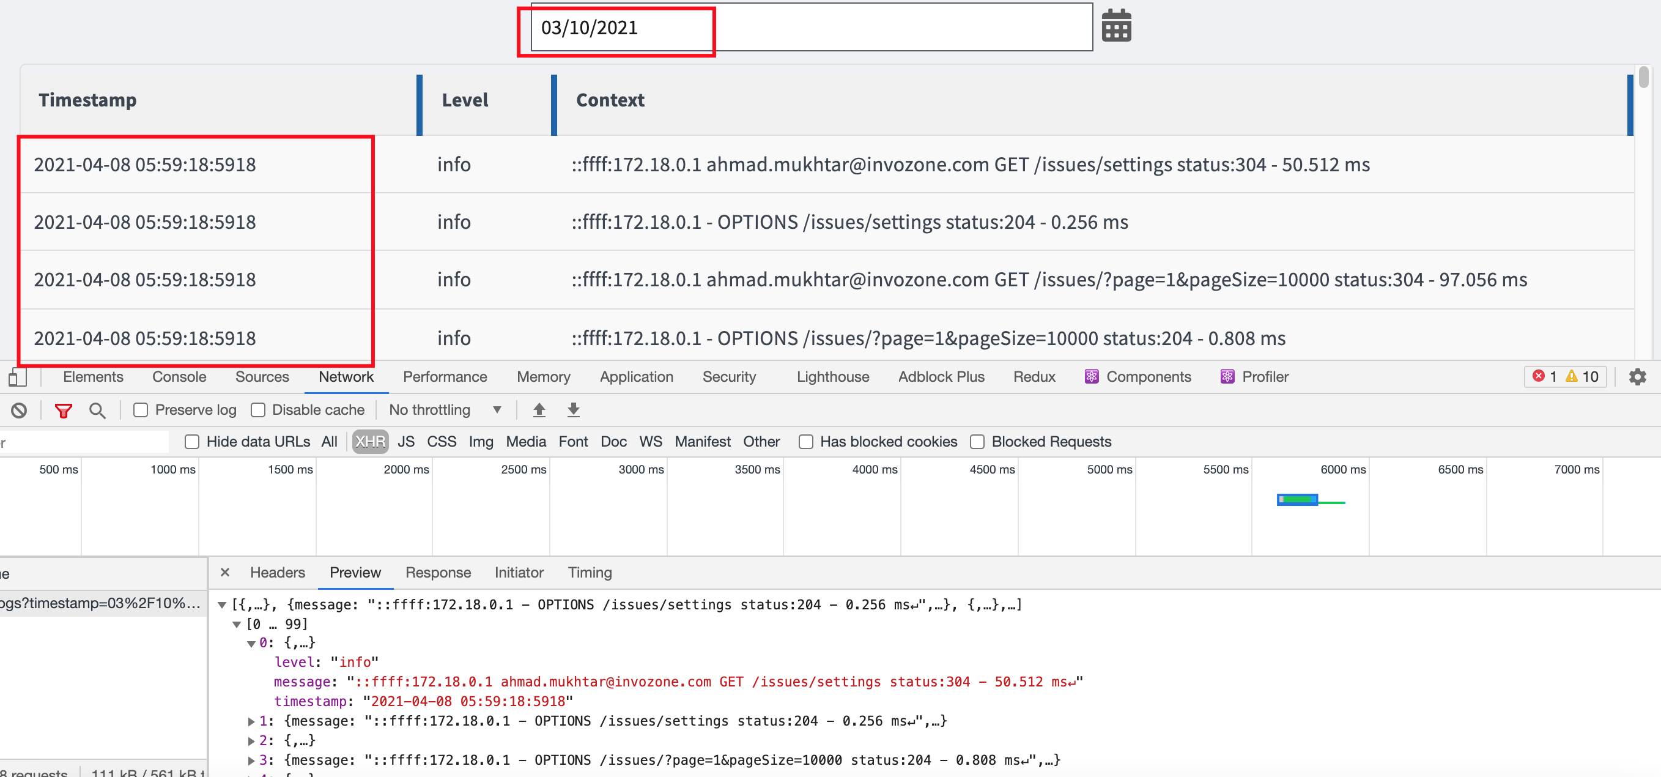The height and width of the screenshot is (777, 1661).
Task: Collapse array item 0 in the Preview tree
Action: (250, 642)
